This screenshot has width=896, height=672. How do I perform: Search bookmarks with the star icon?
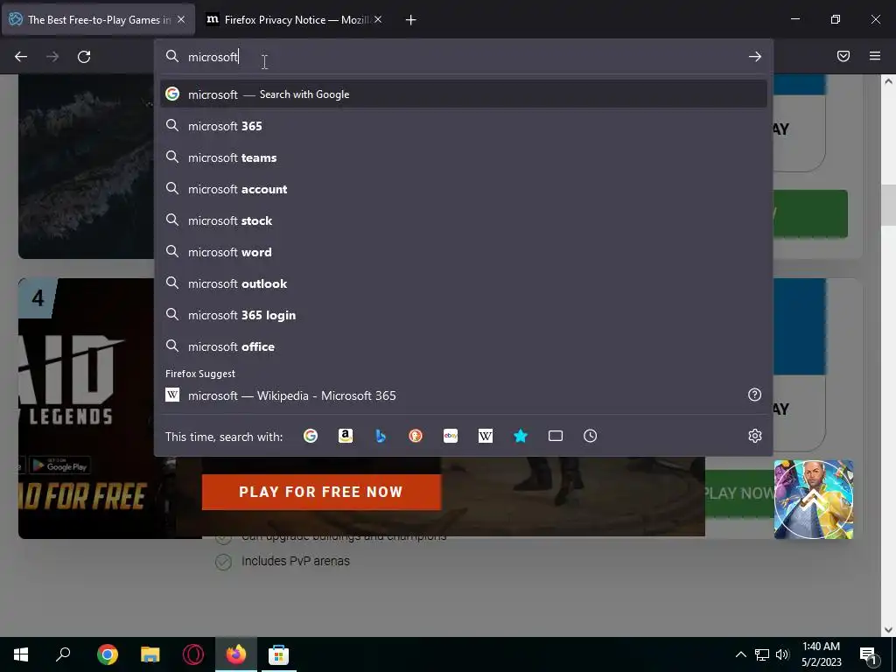pos(521,436)
